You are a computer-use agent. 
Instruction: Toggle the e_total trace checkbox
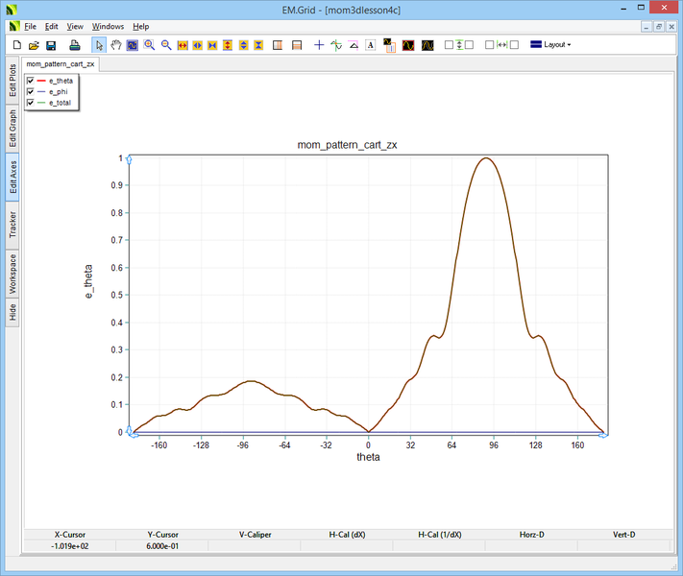click(x=31, y=102)
